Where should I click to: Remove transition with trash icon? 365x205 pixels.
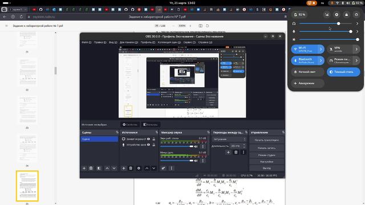coord(236,152)
